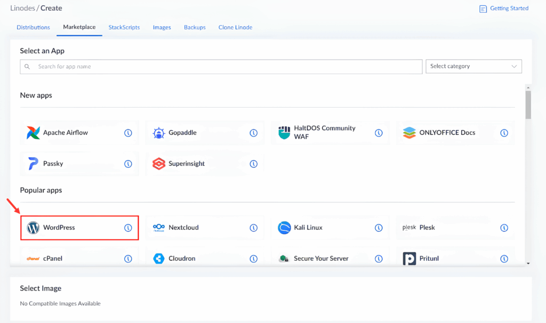Screen dimensions: 546x323
Task: Click the Apache Airflow logo
Action: (33, 133)
